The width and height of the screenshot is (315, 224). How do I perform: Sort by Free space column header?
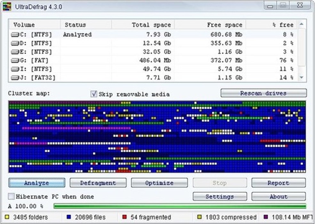coord(210,25)
